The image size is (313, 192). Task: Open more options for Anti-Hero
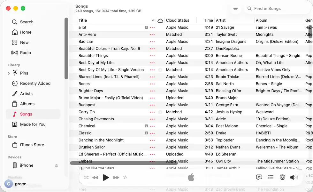tap(152, 35)
